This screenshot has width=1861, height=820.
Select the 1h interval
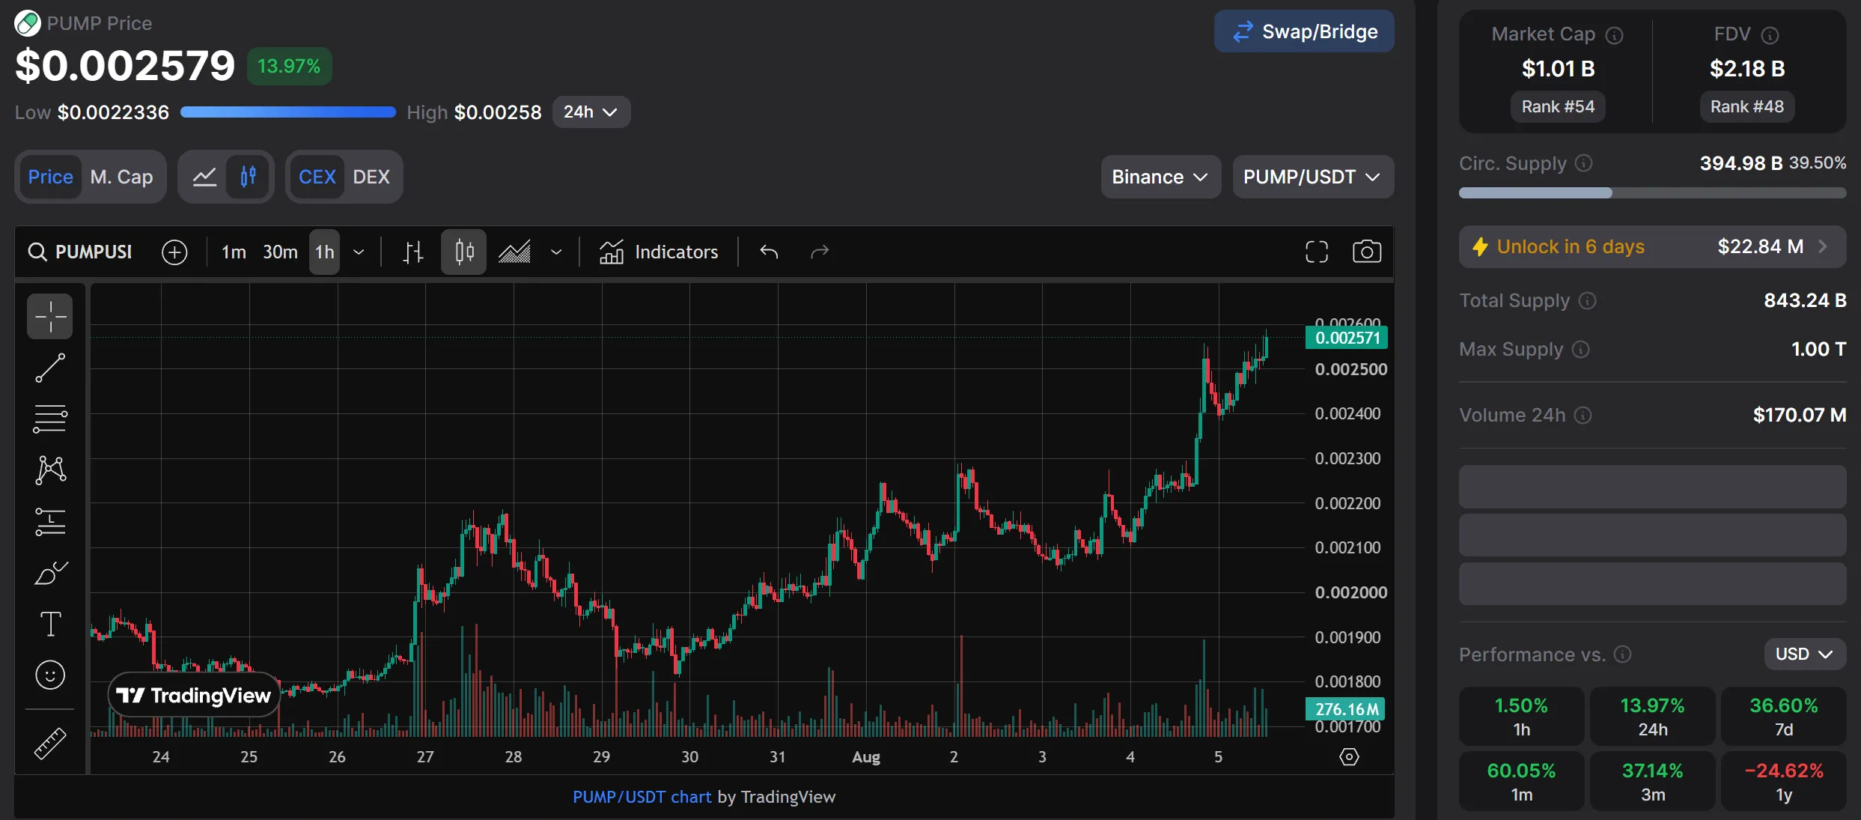coord(324,252)
